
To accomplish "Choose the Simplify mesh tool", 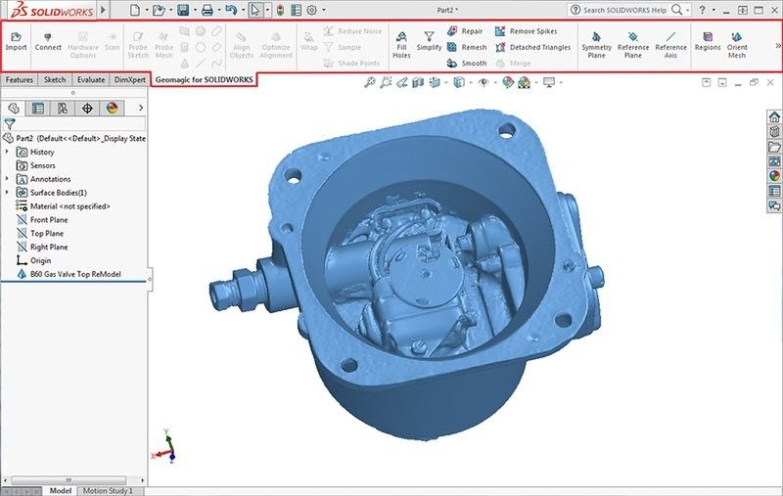I will coord(429,40).
